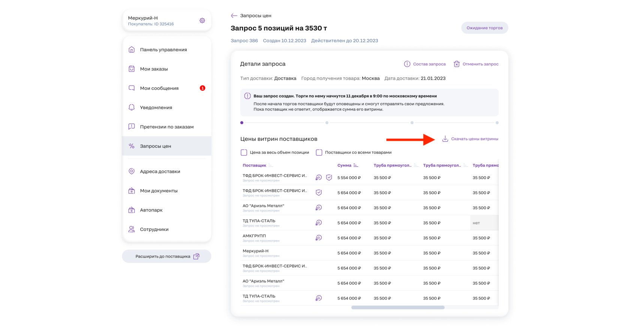Go back using the Запросы цен arrow
Screen dimensions: 630x331
tap(234, 16)
